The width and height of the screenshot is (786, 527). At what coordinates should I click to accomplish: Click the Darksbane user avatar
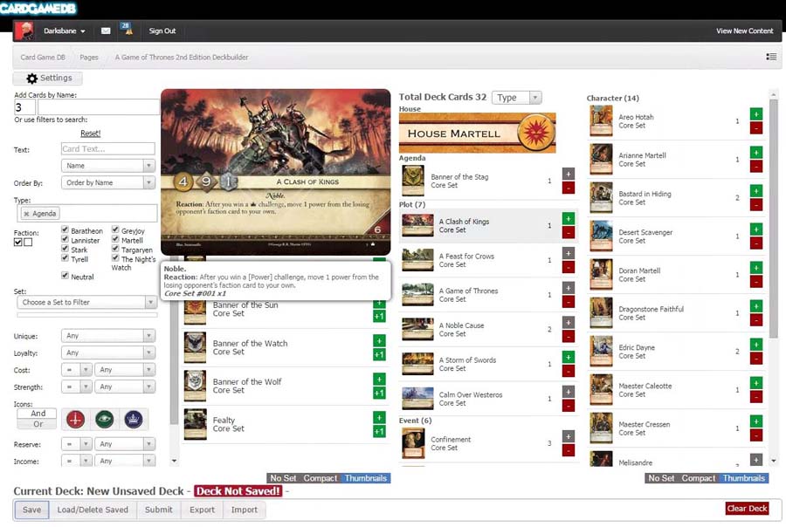pyautogui.click(x=24, y=31)
